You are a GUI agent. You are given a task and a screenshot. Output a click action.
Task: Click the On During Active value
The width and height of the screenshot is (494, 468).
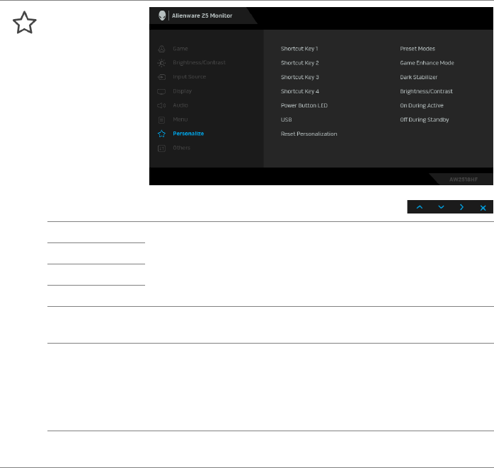[422, 105]
